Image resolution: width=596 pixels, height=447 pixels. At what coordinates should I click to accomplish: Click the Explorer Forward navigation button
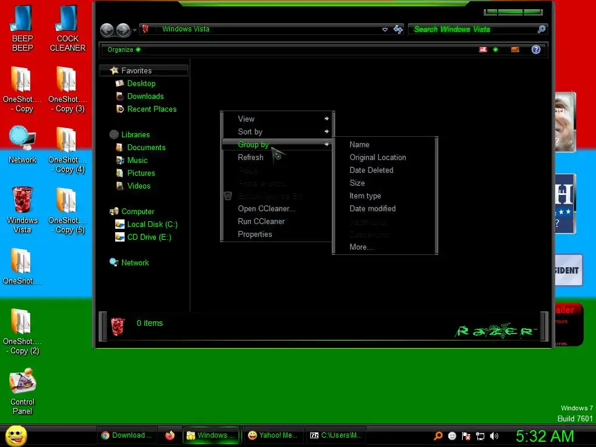123,30
